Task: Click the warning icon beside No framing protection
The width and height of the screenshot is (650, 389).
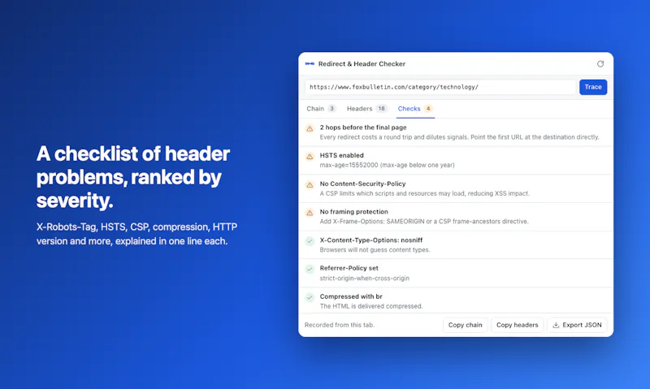Action: click(x=310, y=213)
